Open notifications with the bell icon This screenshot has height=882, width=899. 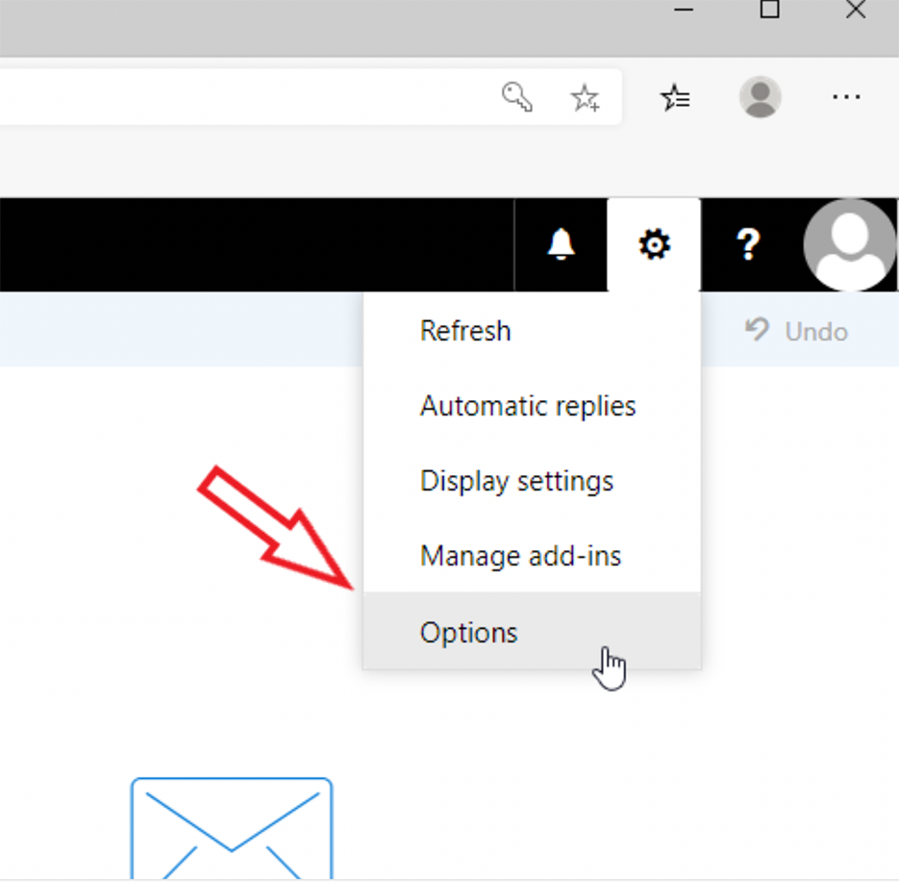click(561, 245)
